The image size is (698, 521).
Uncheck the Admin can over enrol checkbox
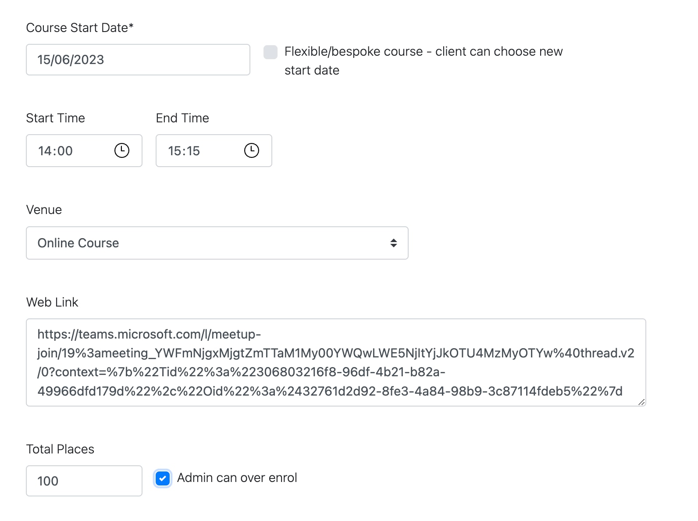click(x=163, y=478)
